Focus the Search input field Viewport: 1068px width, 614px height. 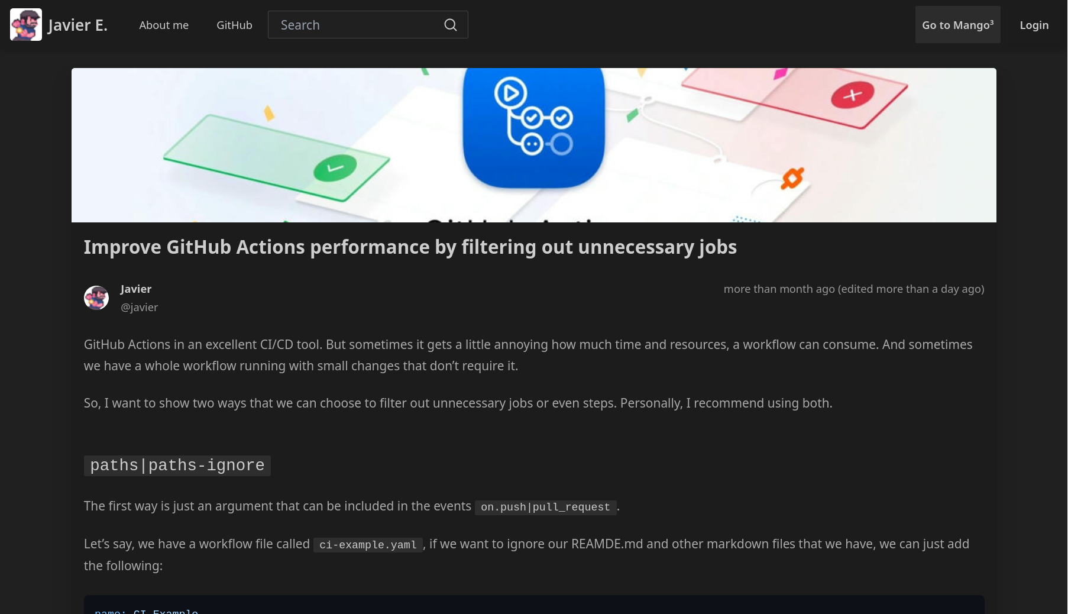[x=368, y=25]
